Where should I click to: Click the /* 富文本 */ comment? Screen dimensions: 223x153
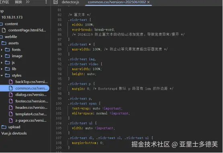click(x=80, y=14)
